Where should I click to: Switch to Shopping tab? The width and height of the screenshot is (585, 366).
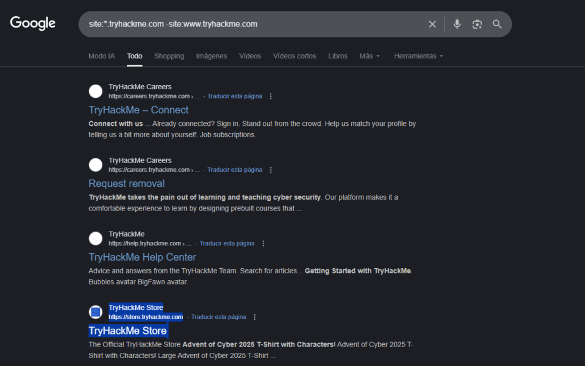coord(169,56)
